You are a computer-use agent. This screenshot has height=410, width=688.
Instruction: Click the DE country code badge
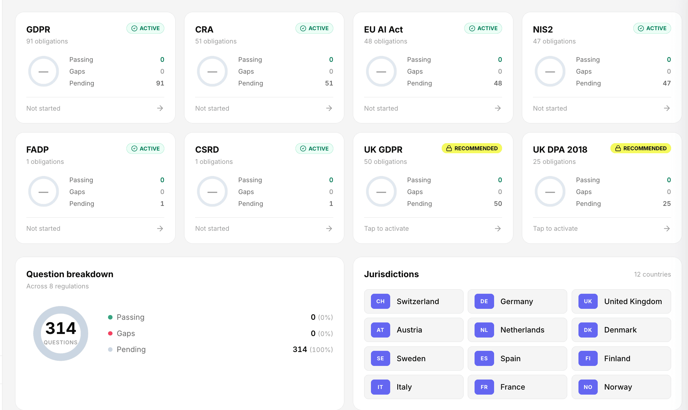484,301
